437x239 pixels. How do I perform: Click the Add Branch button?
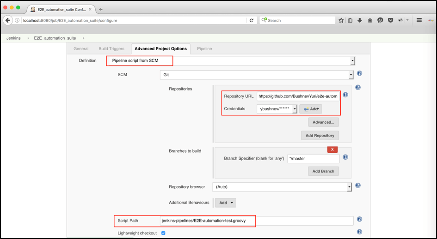323,171
